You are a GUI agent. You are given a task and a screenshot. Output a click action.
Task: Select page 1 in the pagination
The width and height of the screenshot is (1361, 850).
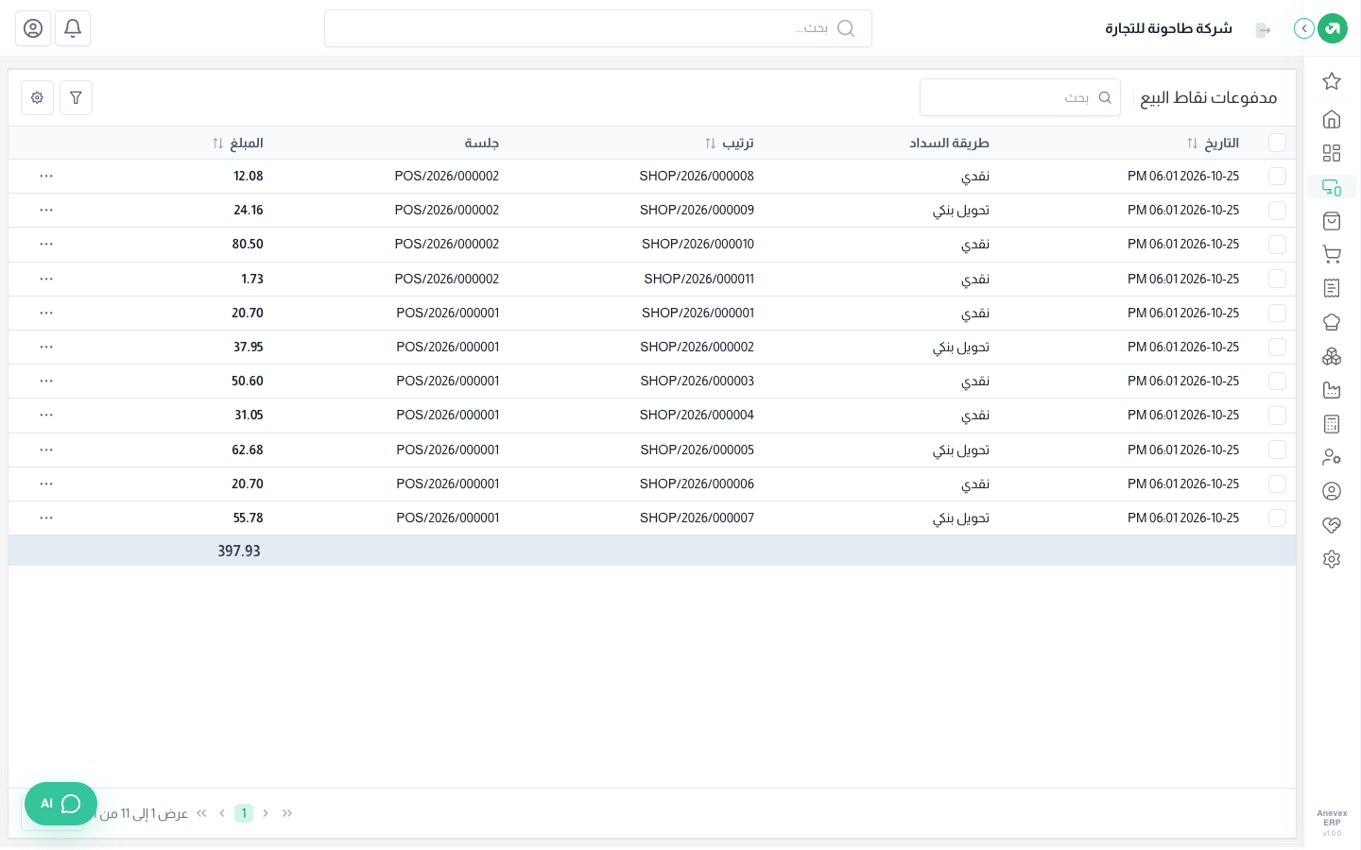click(244, 813)
